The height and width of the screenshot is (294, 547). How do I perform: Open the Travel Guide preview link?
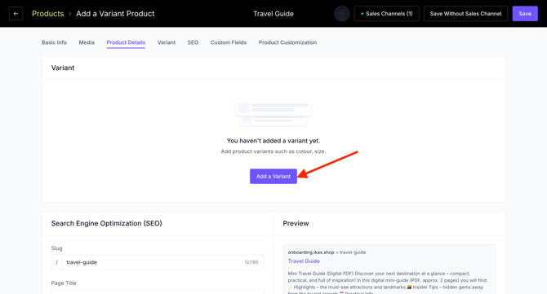[x=304, y=261]
